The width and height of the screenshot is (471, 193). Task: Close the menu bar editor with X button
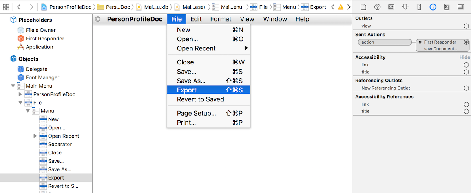point(98,19)
